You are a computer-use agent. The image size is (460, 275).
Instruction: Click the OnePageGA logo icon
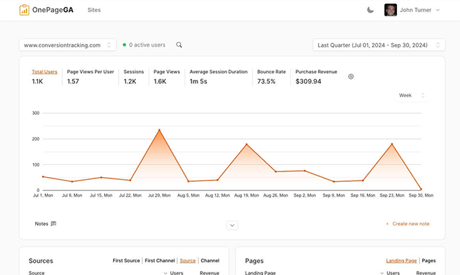pos(24,10)
